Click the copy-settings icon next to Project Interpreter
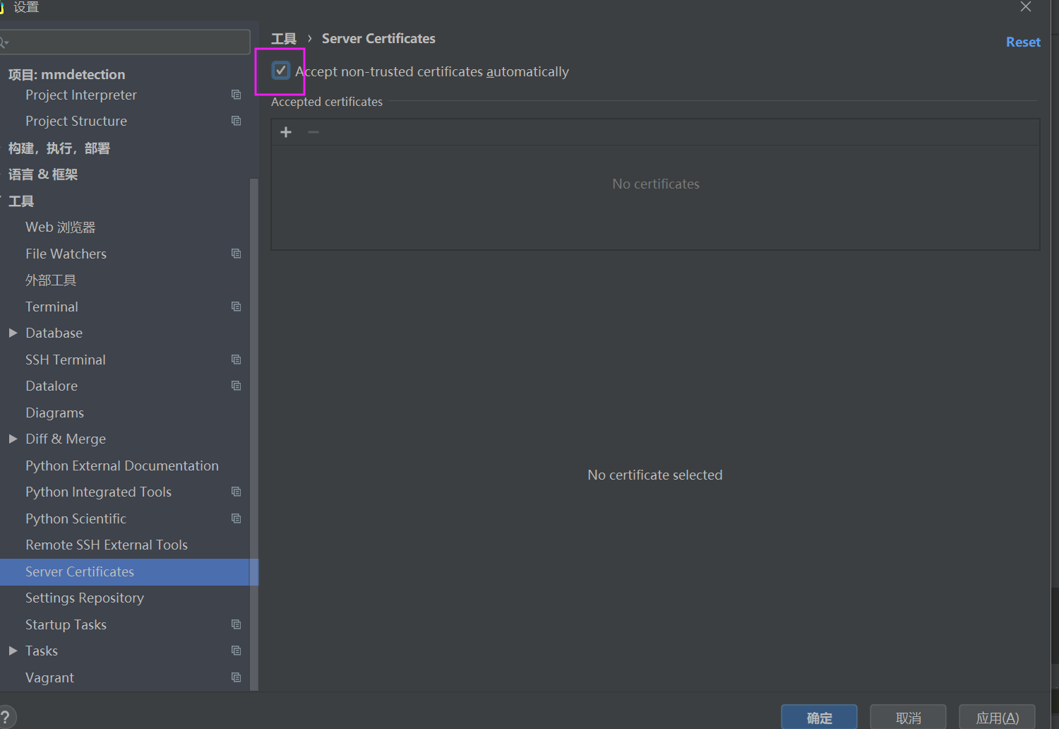The image size is (1059, 729). pyautogui.click(x=236, y=94)
